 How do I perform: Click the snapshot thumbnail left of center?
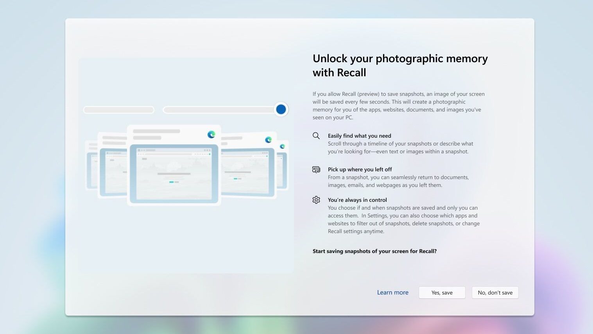pyautogui.click(x=112, y=165)
